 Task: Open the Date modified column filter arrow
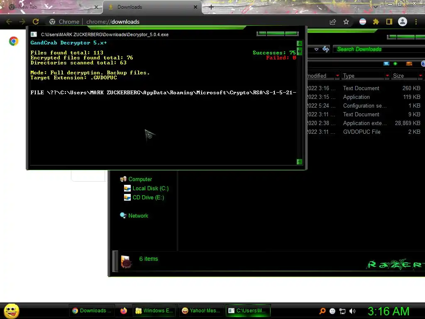click(337, 76)
